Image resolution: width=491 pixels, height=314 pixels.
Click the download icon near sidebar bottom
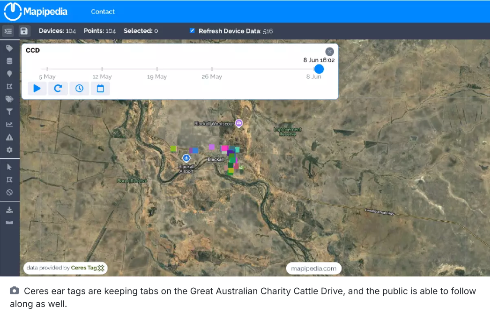10,209
